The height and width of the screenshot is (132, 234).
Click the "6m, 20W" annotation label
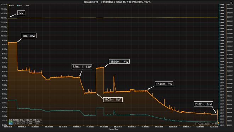tap(29, 36)
